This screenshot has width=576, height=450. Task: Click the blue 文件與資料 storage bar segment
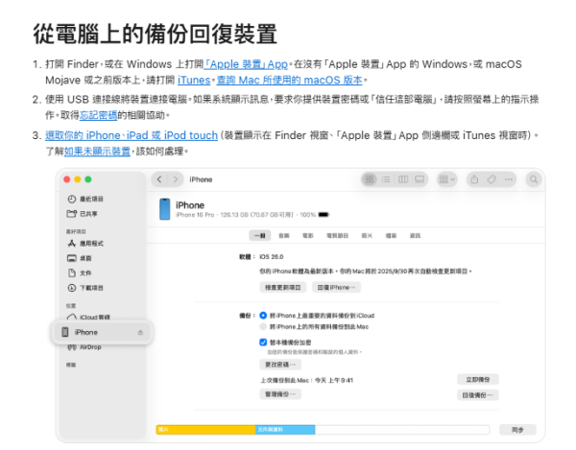click(285, 430)
